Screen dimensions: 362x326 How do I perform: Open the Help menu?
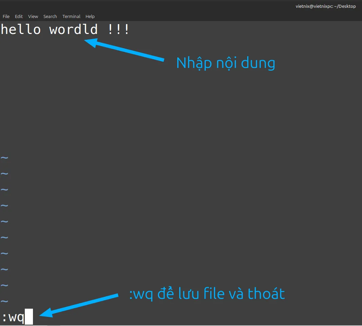coord(90,16)
